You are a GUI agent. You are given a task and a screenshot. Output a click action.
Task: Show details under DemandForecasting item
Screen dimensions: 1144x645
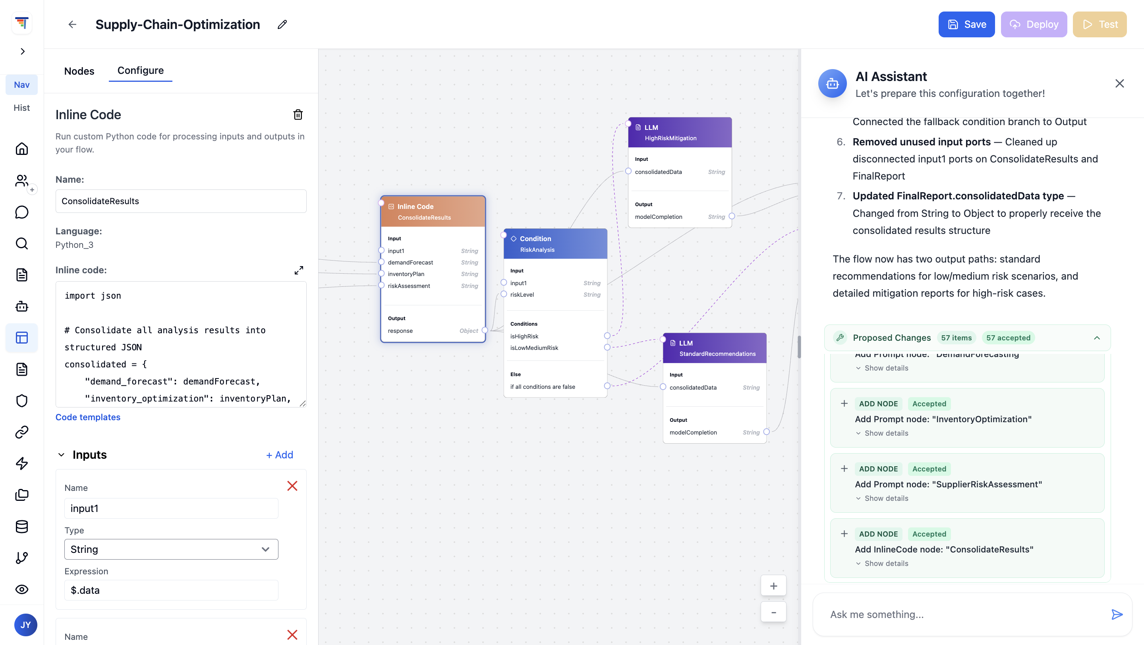882,368
